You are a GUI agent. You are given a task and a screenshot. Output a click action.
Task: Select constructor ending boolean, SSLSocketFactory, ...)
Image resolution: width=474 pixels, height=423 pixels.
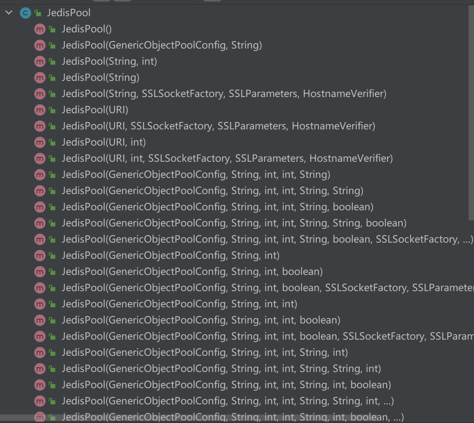pos(268,239)
